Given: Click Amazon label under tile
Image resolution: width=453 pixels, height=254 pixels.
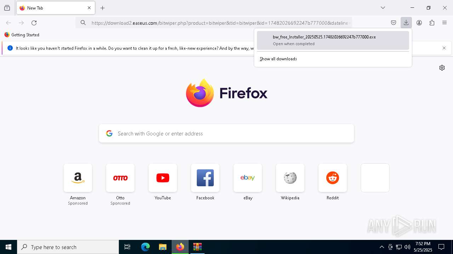Looking at the screenshot, I should [x=78, y=198].
